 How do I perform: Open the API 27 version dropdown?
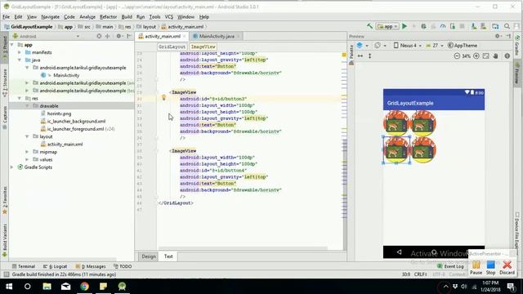pos(435,46)
